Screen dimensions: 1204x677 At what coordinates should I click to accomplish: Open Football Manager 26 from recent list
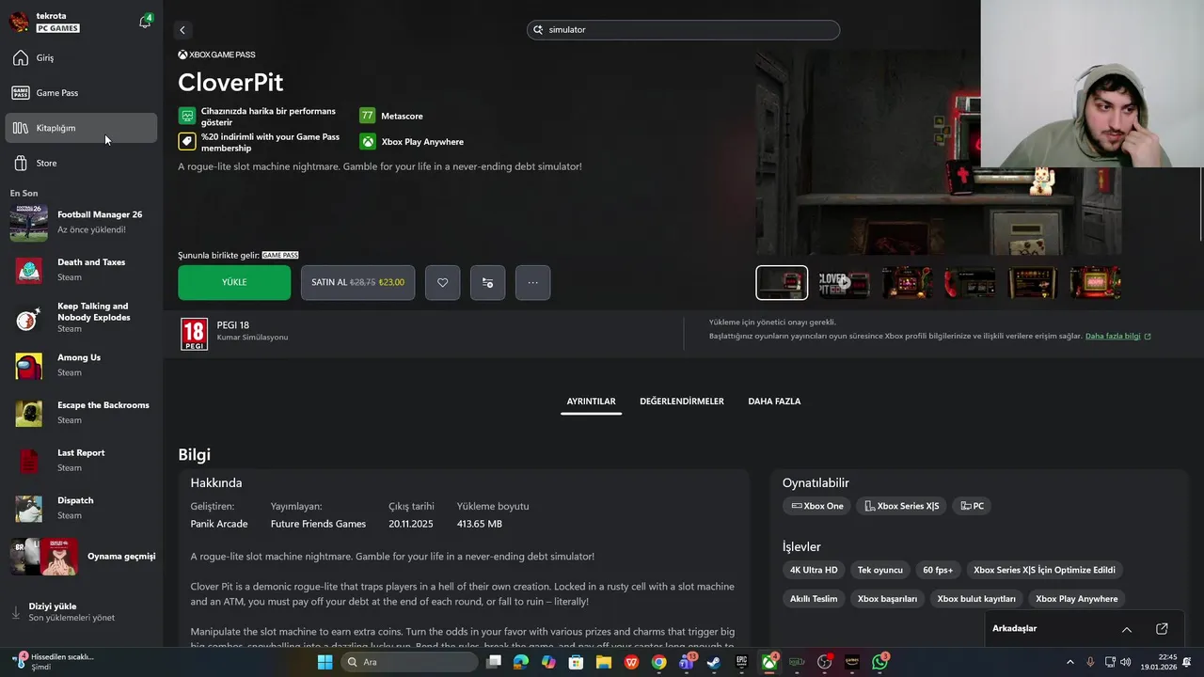point(81,222)
